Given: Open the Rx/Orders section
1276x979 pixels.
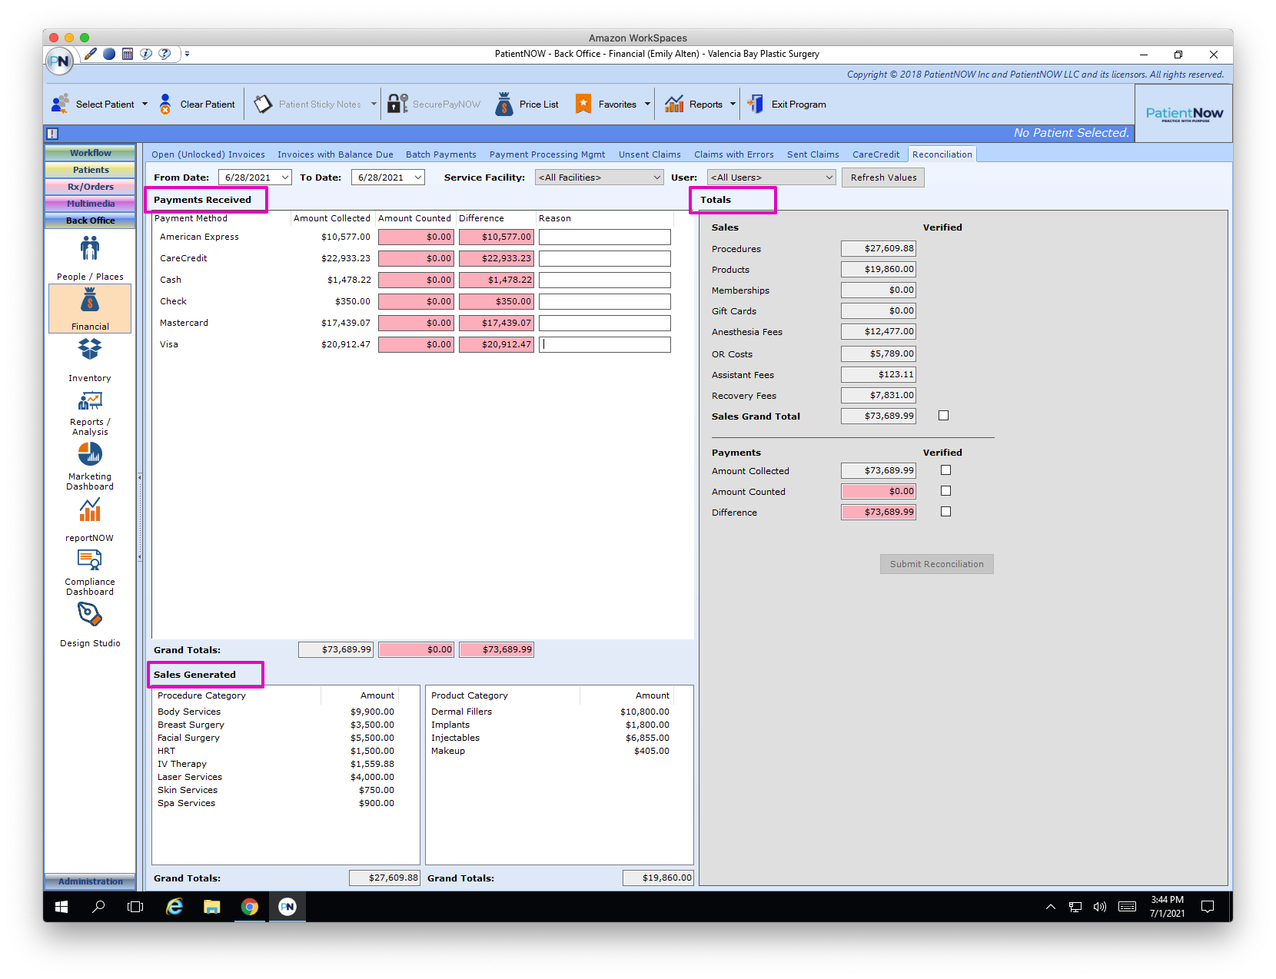Looking at the screenshot, I should coord(90,187).
